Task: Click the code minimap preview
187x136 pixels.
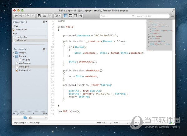Action: click(x=159, y=34)
